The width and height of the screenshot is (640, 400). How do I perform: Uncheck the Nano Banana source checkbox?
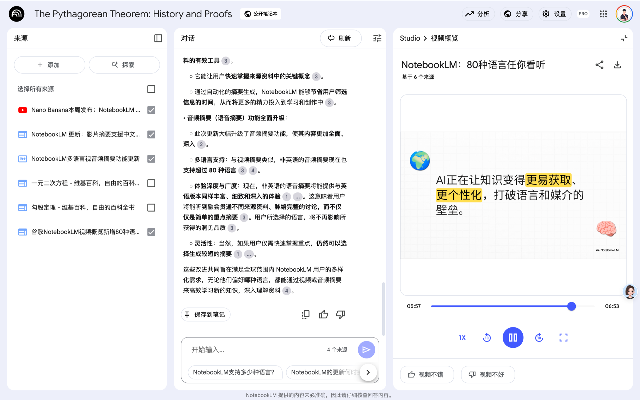click(x=151, y=110)
